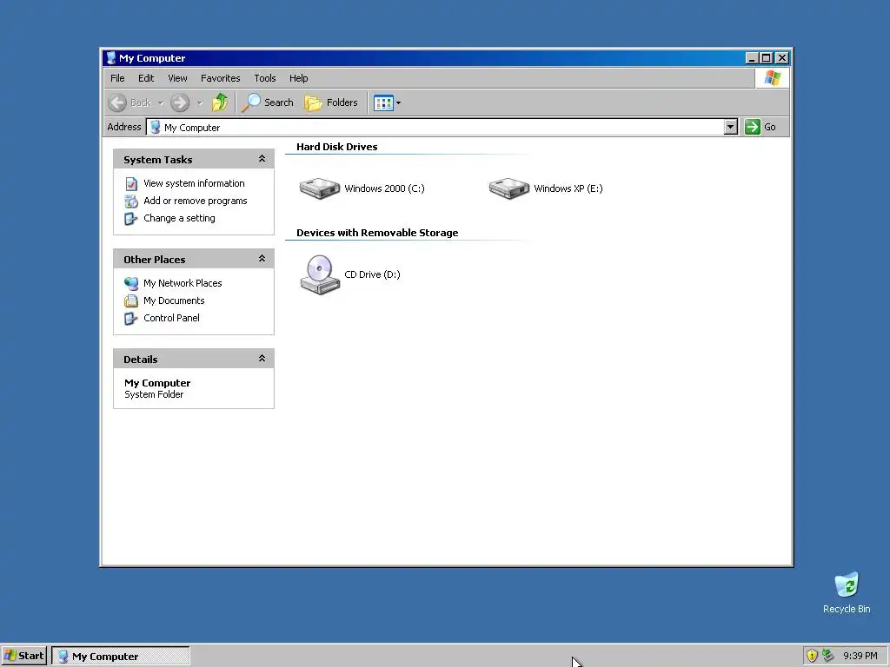Go back with the Back arrow icon
Image resolution: width=890 pixels, height=667 pixels.
click(117, 102)
